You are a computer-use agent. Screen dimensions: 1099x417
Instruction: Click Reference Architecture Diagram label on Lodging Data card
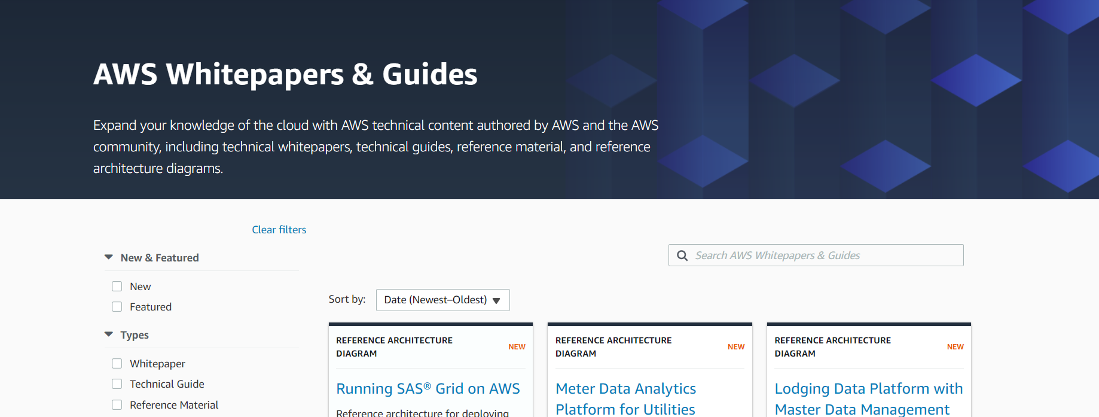pyautogui.click(x=833, y=347)
